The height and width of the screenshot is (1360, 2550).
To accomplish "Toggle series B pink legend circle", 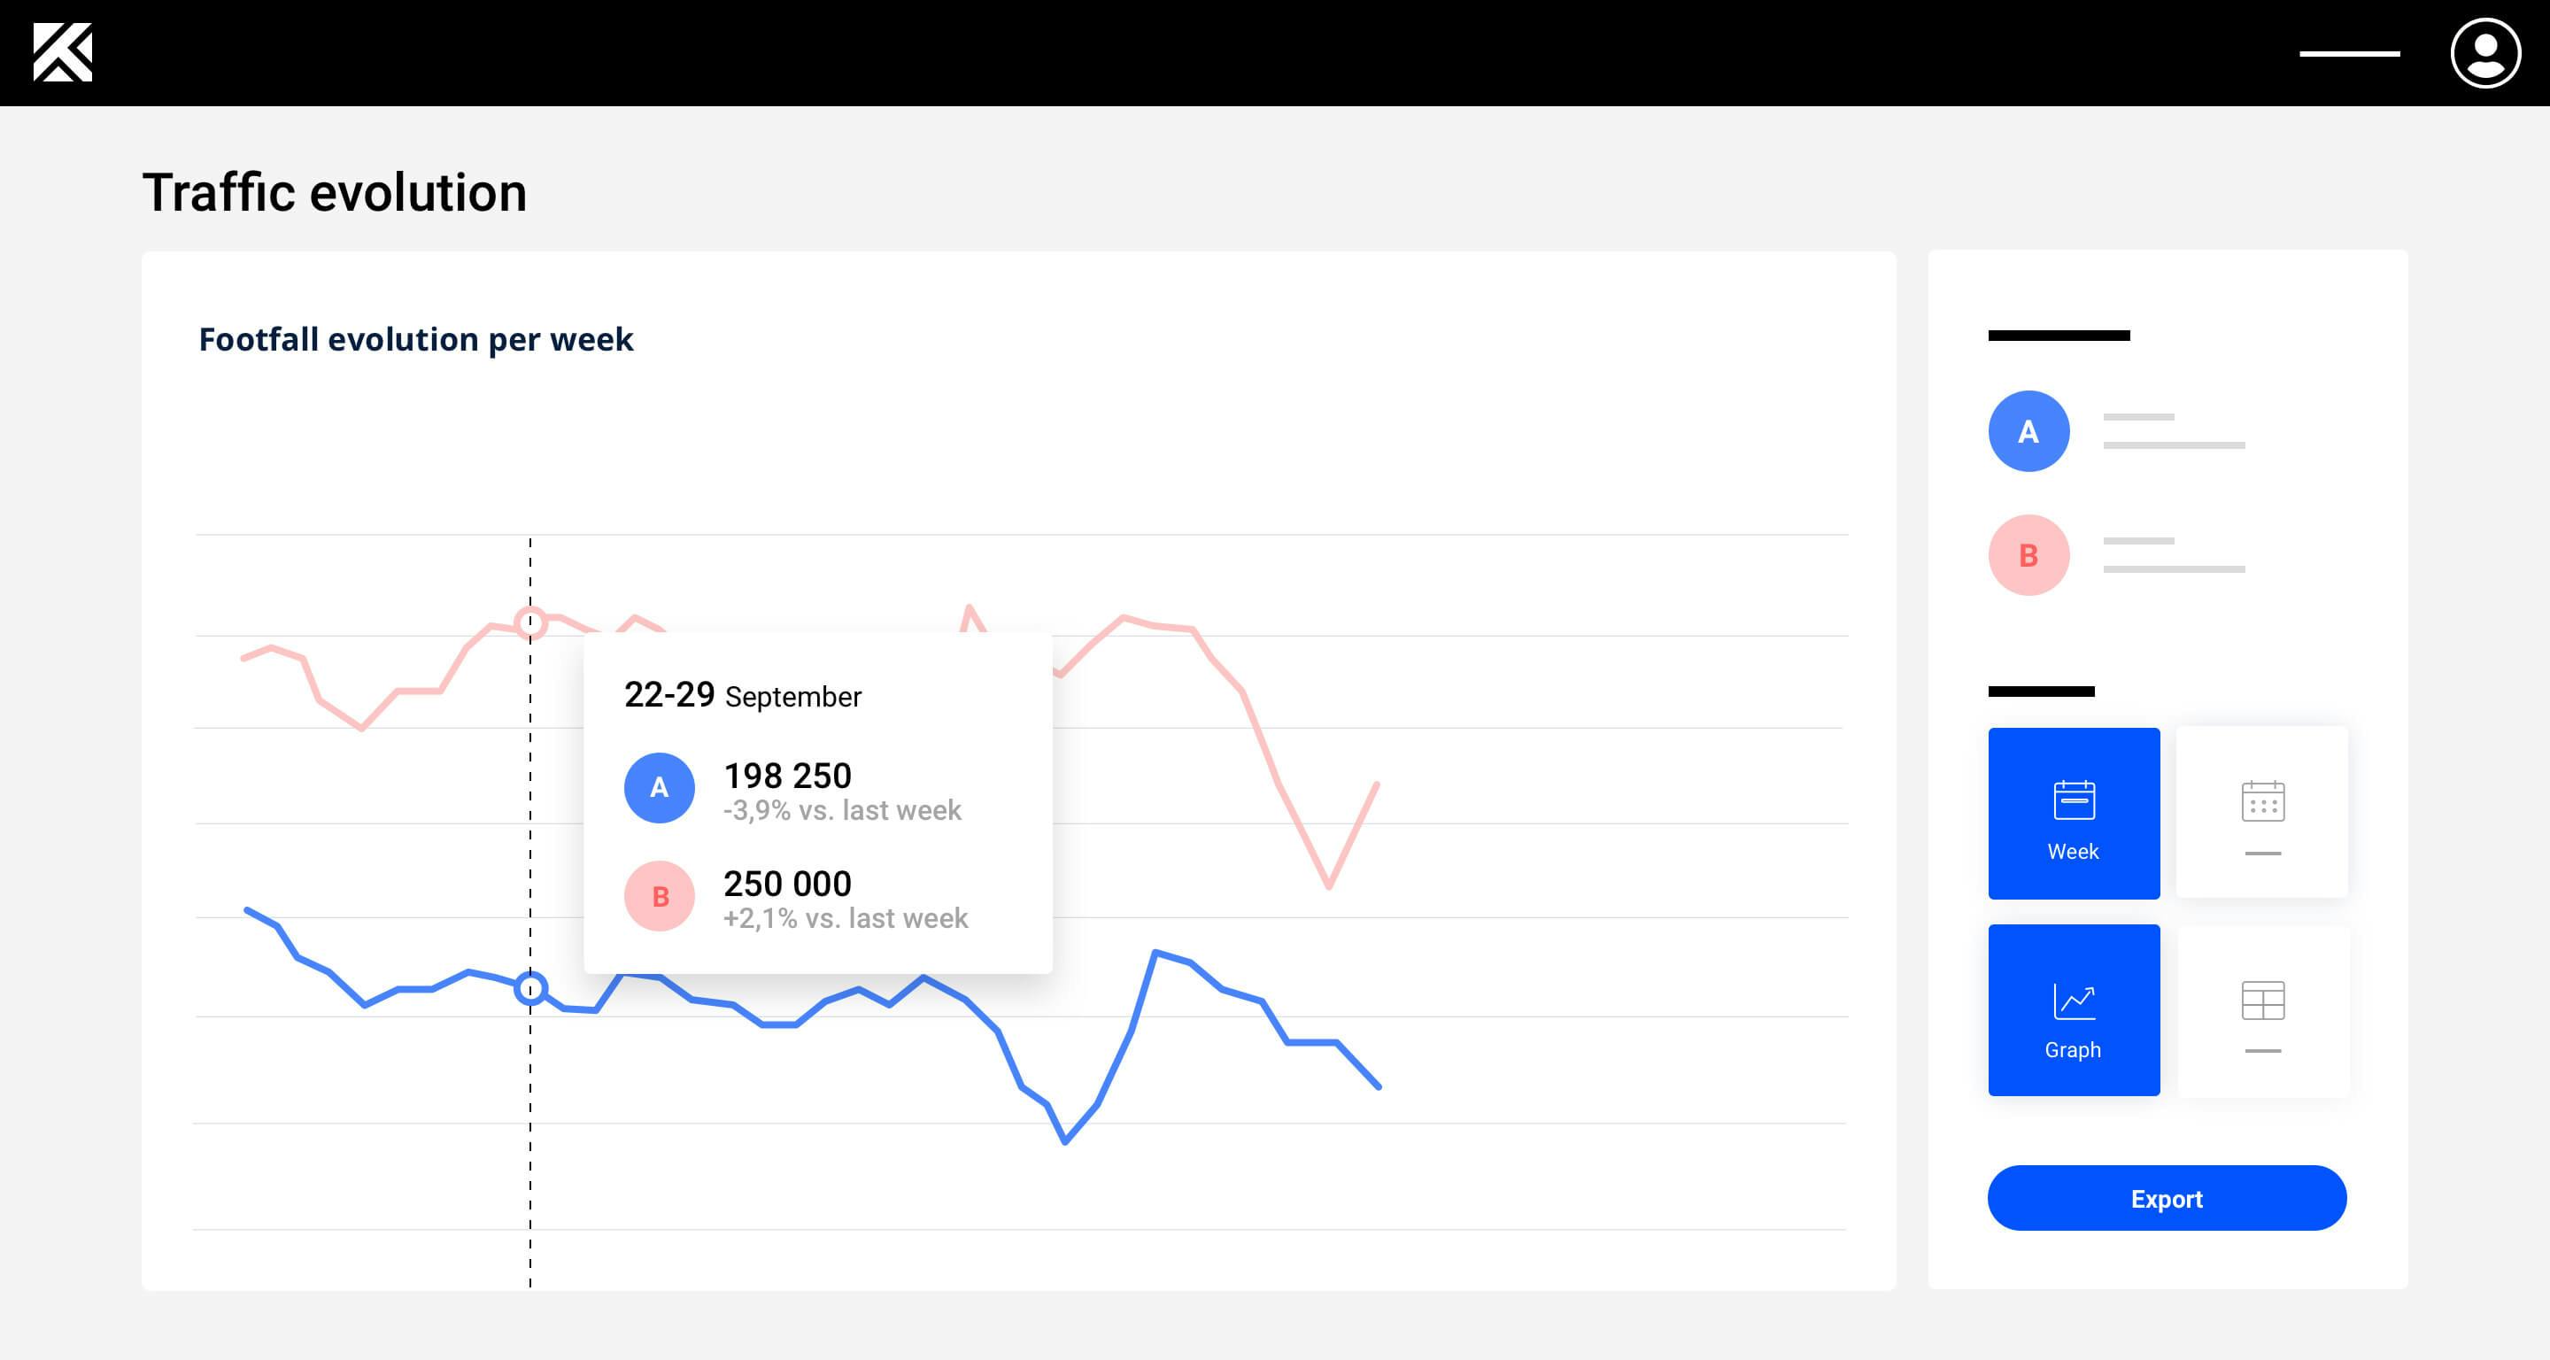I will [x=2028, y=555].
